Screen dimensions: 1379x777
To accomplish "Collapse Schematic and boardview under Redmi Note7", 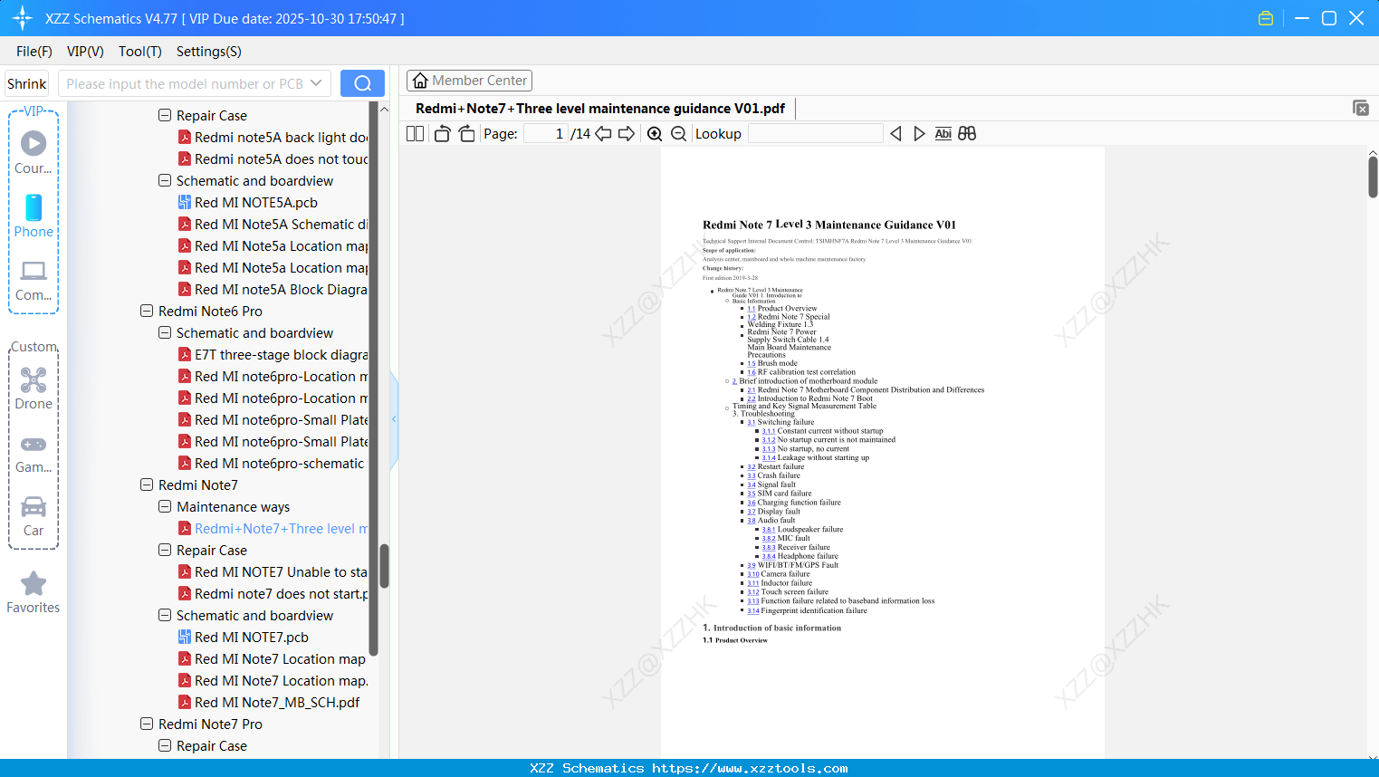I will (x=165, y=616).
